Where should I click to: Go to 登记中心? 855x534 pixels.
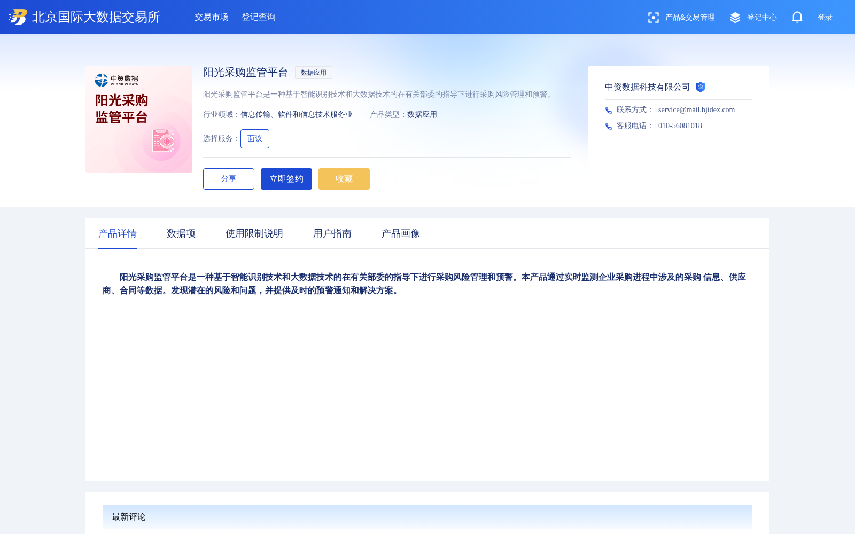(762, 18)
